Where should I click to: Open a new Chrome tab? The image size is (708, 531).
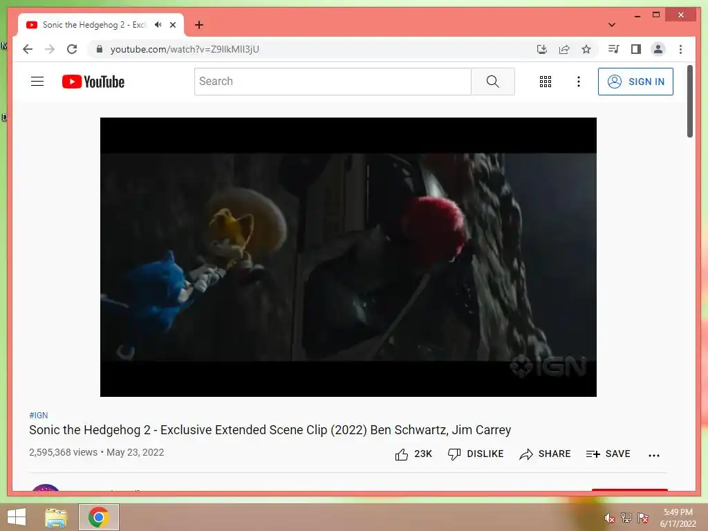[x=198, y=25]
